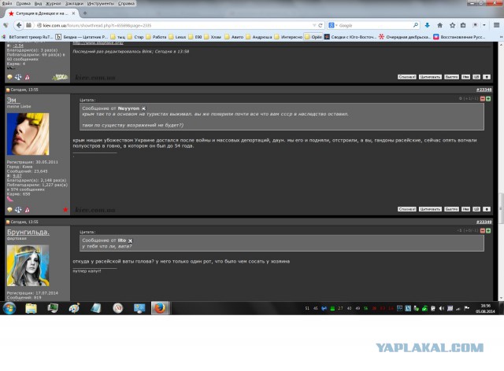View original post icon beside Neyyron quote
The image size is (504, 371).
(x=143, y=108)
